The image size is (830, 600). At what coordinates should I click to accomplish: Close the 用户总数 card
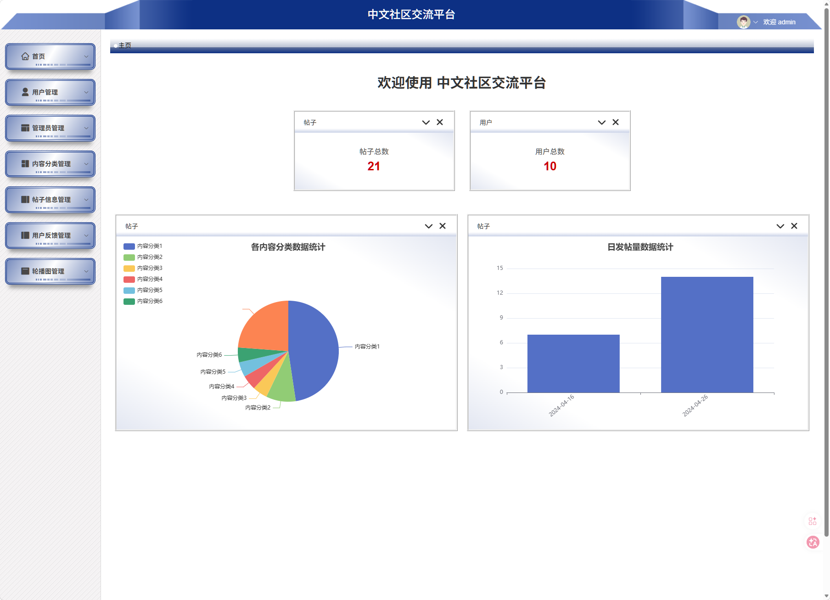pos(616,122)
